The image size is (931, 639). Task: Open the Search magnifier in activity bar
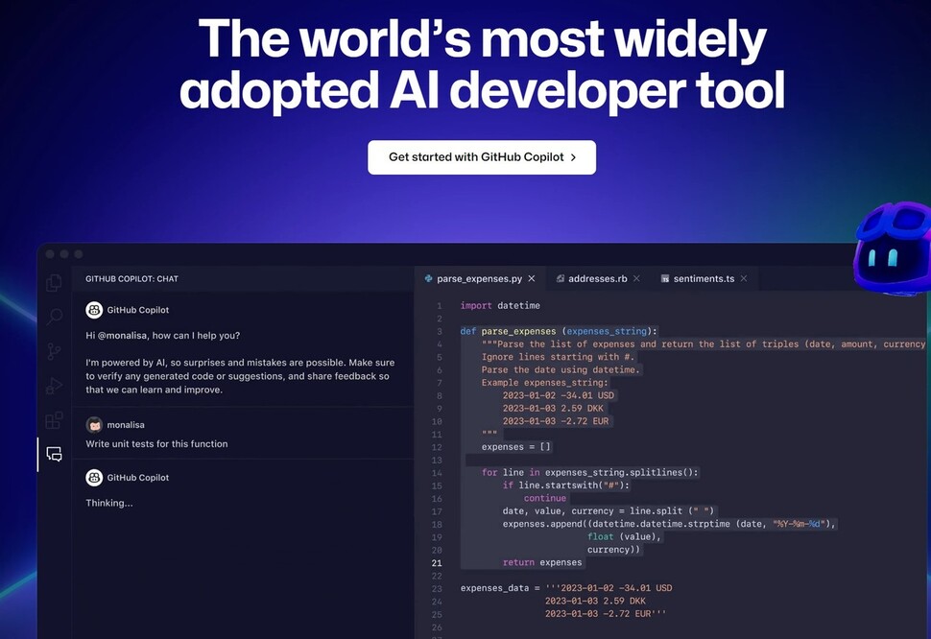55,317
